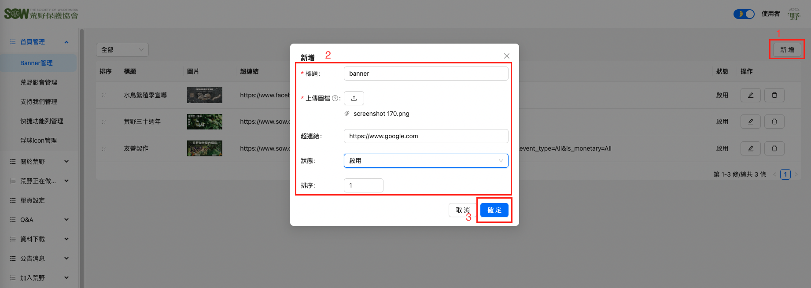Click the SOW 荒野保護協會 logo

pyautogui.click(x=41, y=14)
